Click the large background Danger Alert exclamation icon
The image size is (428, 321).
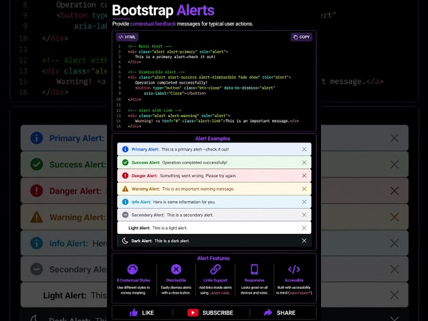click(x=37, y=191)
